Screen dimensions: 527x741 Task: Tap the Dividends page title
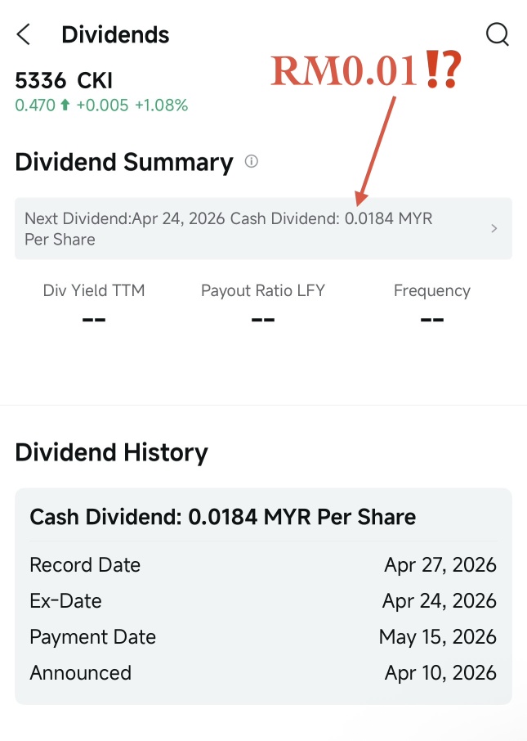coord(115,35)
